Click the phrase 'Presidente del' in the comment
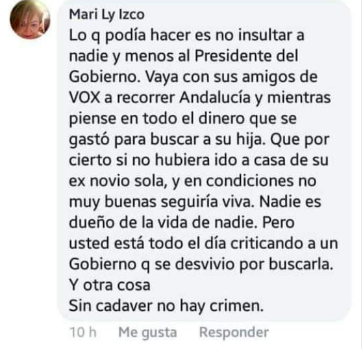The height and width of the screenshot is (349, 363). (x=246, y=56)
